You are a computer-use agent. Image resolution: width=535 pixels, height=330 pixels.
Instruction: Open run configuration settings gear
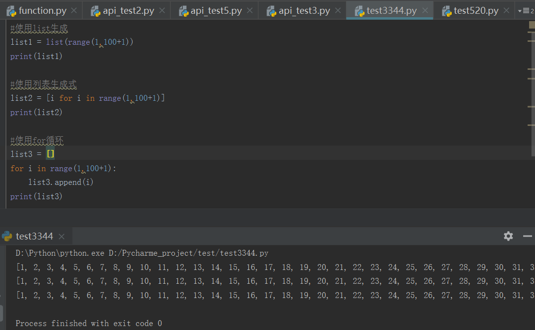[508, 236]
